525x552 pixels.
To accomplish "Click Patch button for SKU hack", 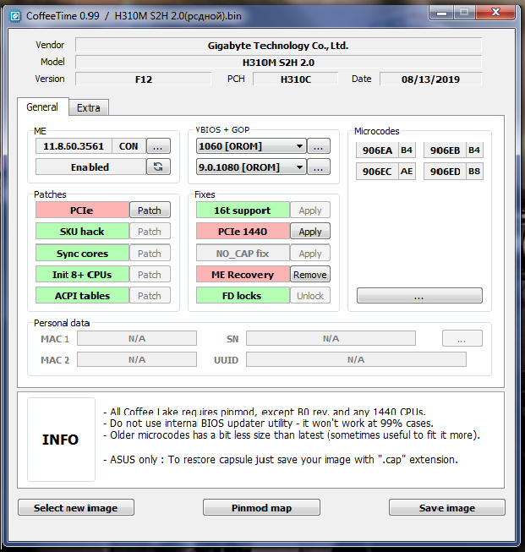I will tap(150, 232).
